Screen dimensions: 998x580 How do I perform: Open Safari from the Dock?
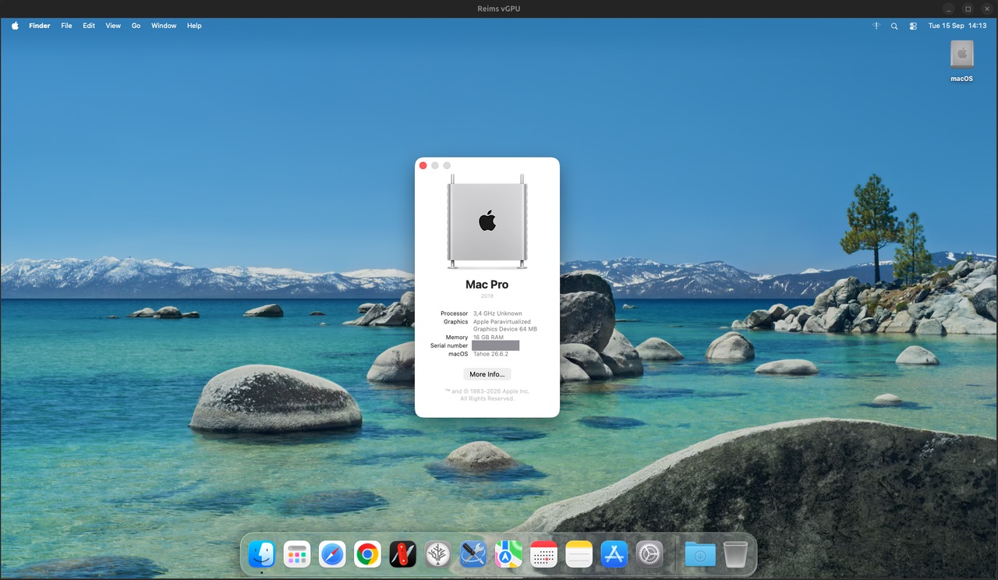coord(332,554)
